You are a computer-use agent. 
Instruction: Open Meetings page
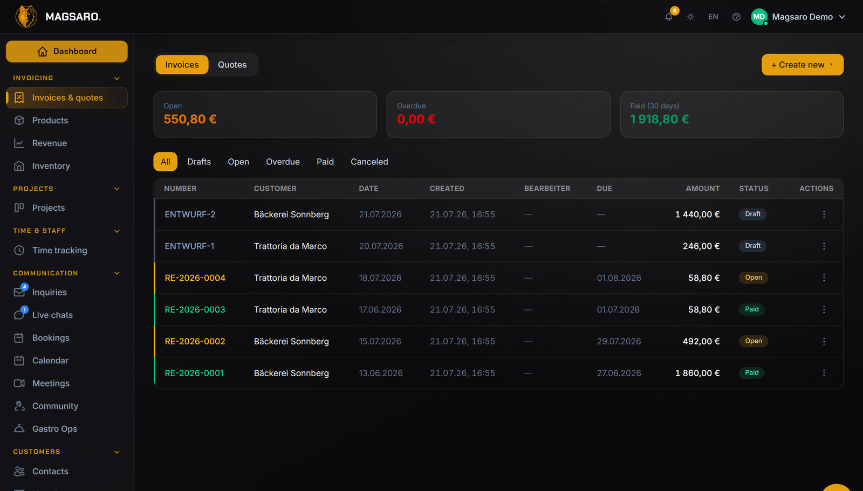67,383
